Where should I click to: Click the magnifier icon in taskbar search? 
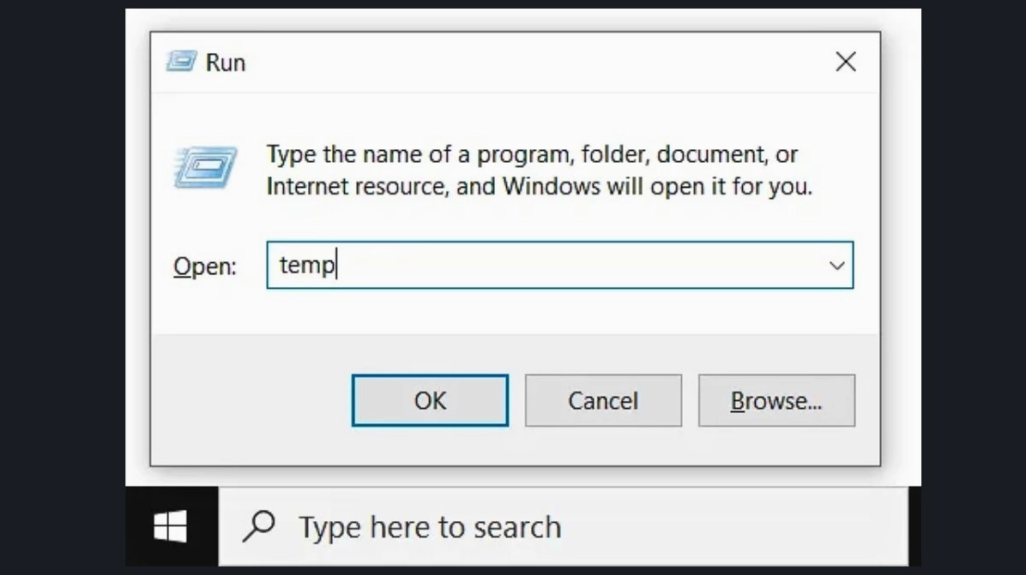click(x=259, y=526)
